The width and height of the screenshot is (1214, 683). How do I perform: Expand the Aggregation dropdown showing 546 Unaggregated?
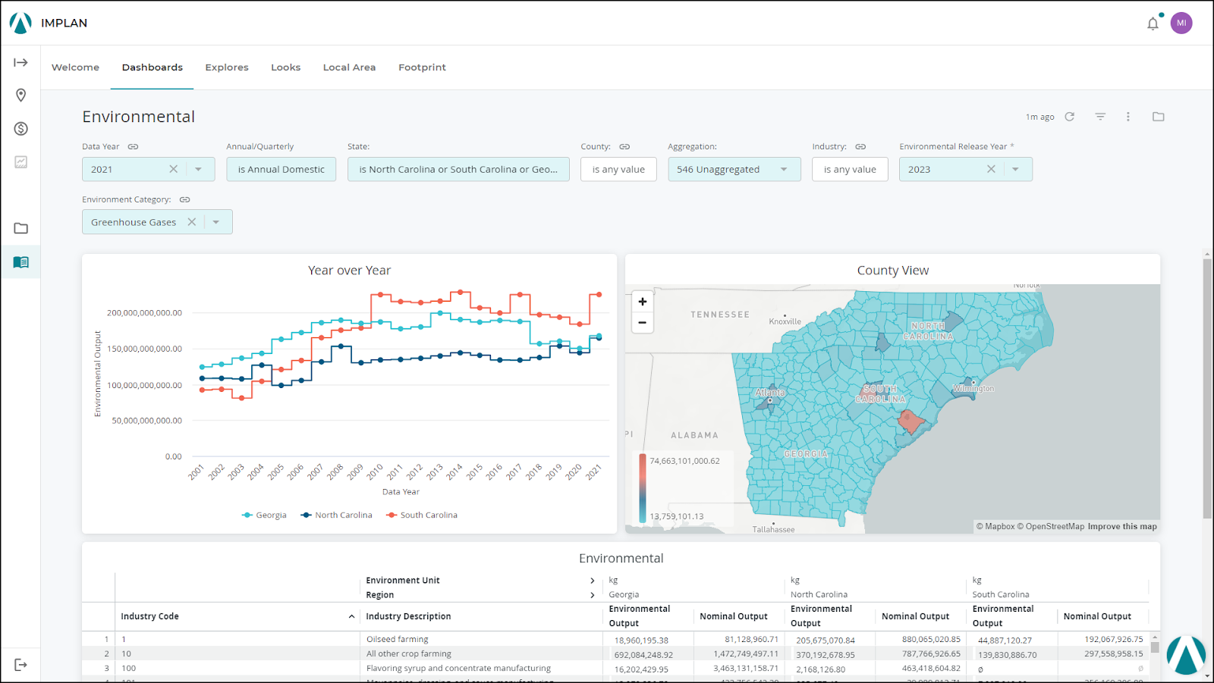pyautogui.click(x=784, y=169)
